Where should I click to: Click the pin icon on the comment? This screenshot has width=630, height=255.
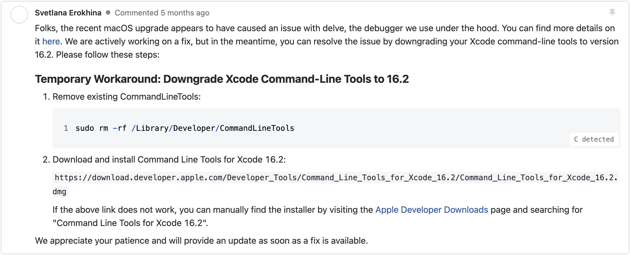pos(612,12)
